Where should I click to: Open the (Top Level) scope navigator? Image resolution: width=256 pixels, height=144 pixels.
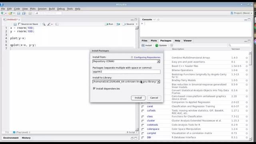point(22,132)
